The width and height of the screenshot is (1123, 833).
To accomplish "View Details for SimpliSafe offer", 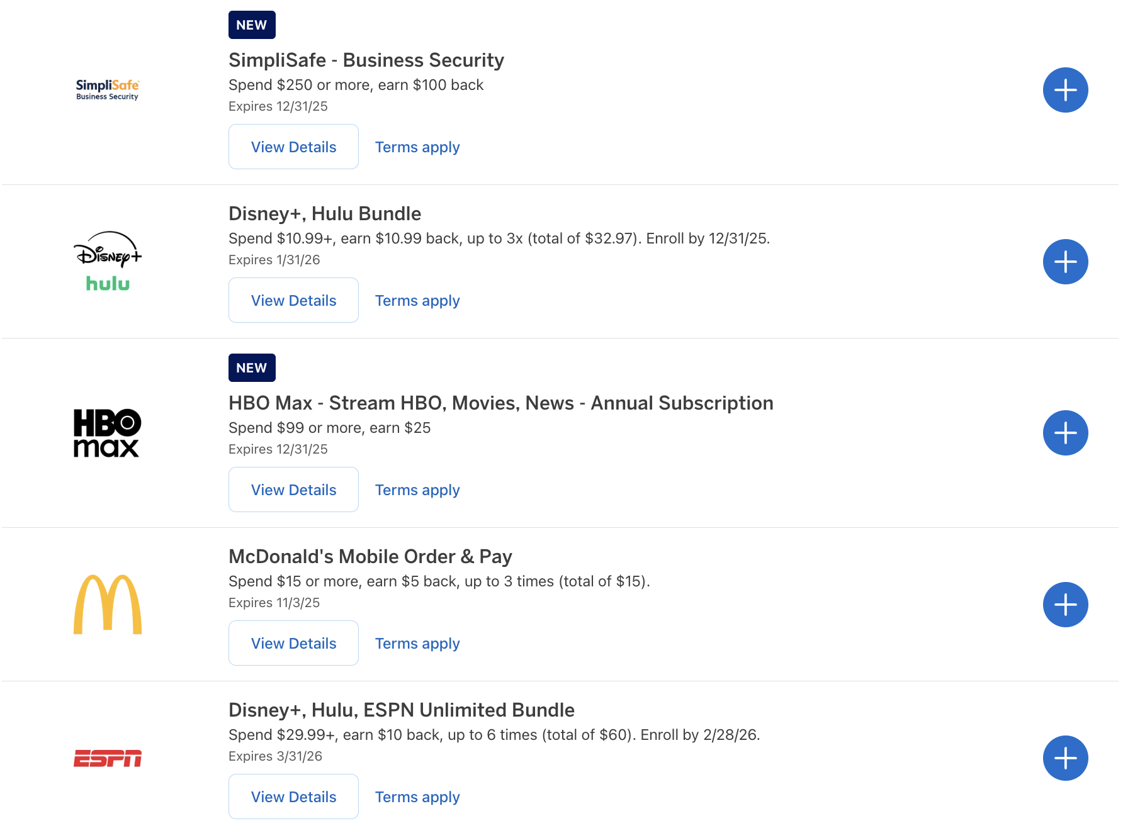I will coord(293,147).
